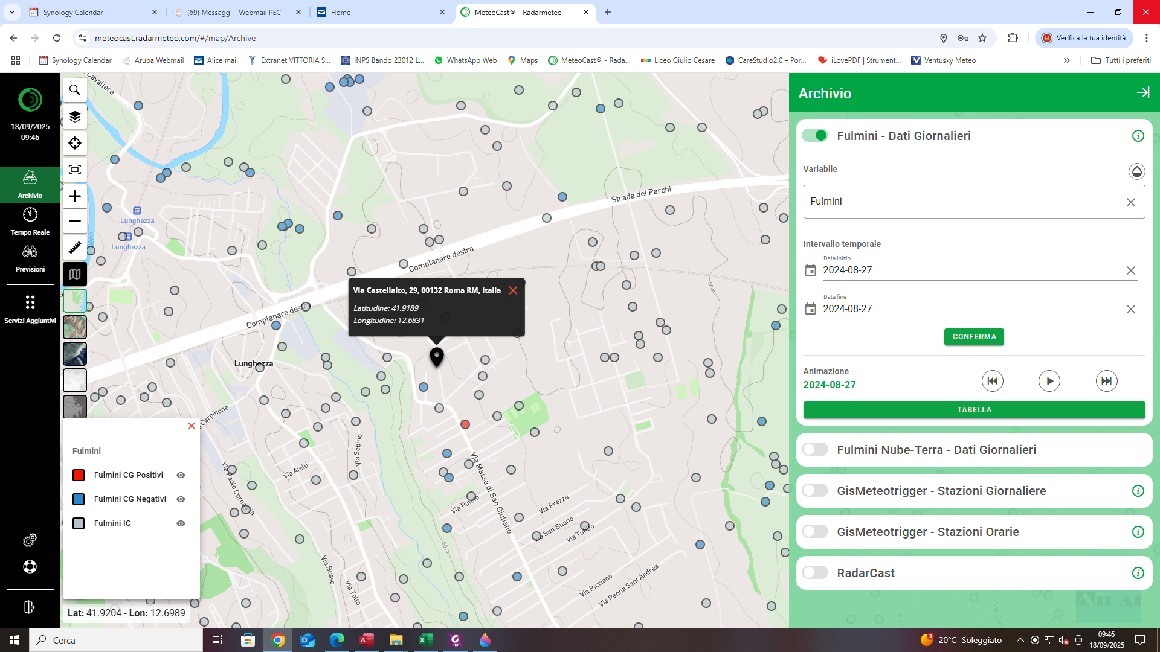This screenshot has width=1160, height=652.
Task: Click the zoom in plus button
Action: tap(75, 196)
